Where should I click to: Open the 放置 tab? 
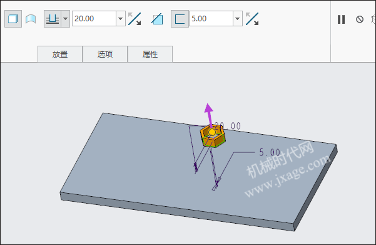(x=60, y=55)
